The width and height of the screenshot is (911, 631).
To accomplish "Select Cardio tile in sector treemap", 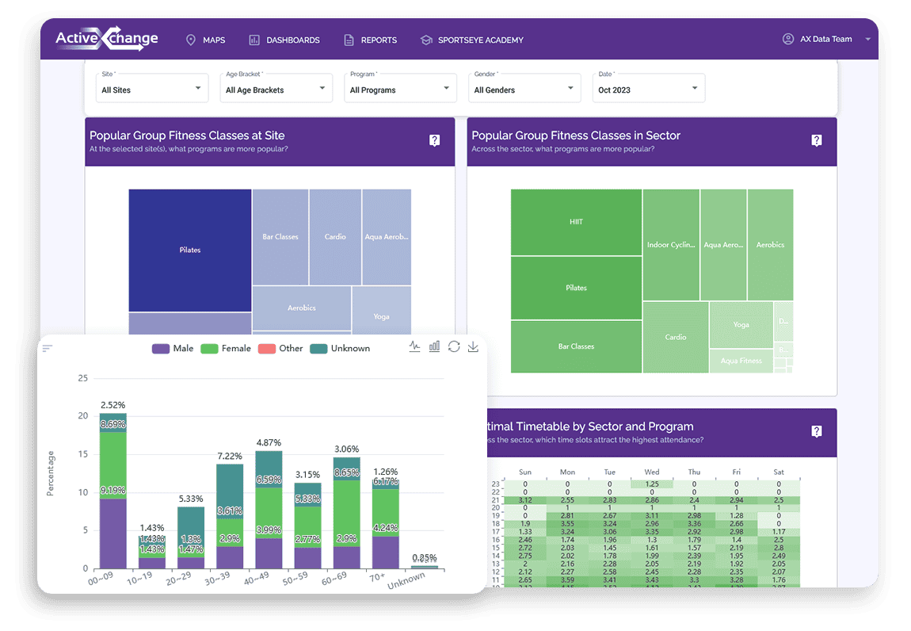I will click(676, 338).
